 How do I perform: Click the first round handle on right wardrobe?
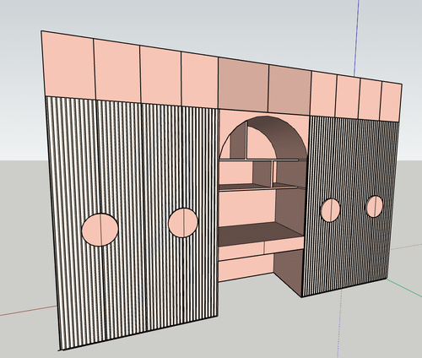click(x=330, y=210)
